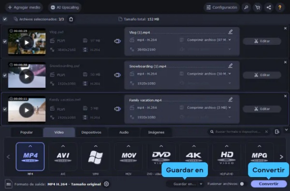Select the MOV format icon

(129, 156)
